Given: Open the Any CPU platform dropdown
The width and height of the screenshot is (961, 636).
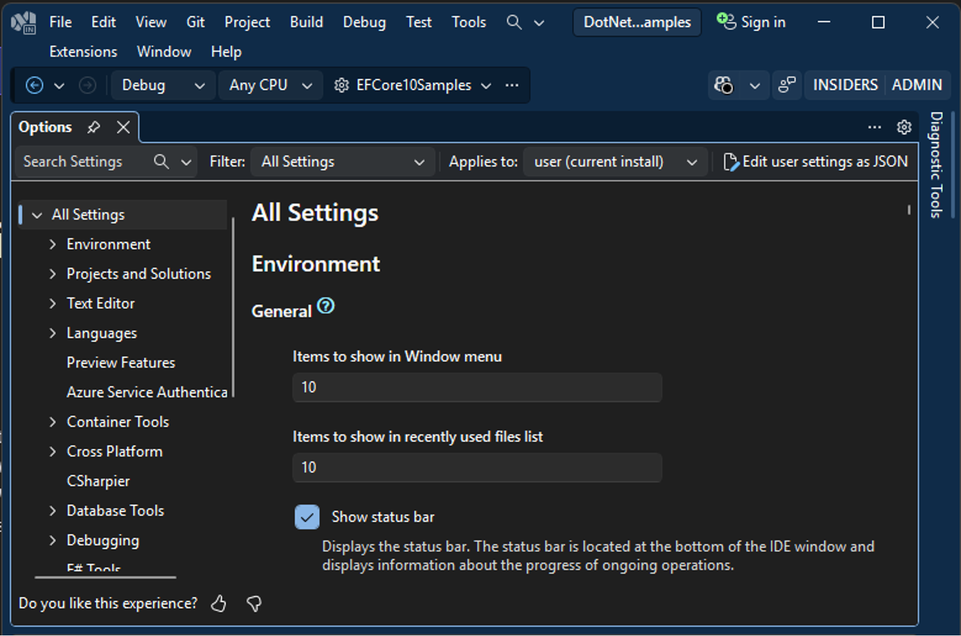Looking at the screenshot, I should pos(270,85).
